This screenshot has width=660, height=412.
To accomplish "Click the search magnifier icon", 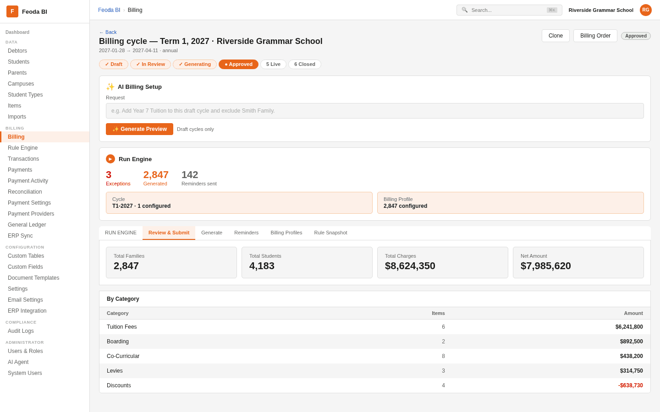I will [465, 10].
